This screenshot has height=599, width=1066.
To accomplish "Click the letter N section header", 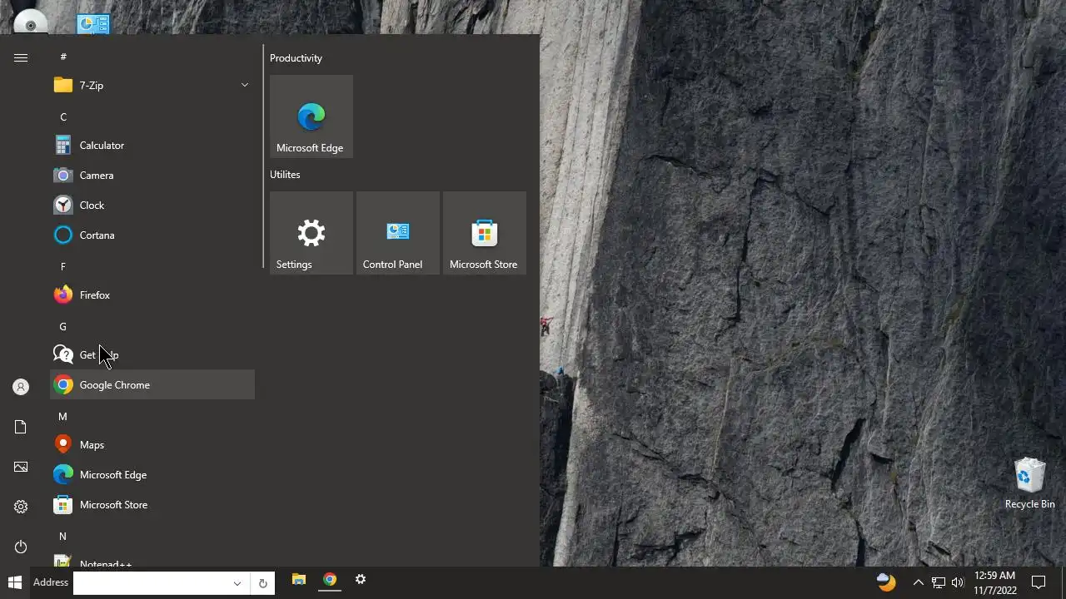I will (x=62, y=536).
